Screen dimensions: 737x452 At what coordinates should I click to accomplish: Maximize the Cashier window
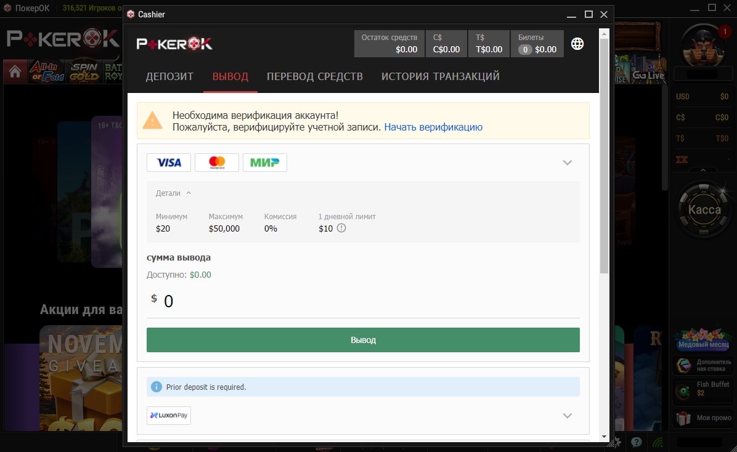[x=588, y=15]
